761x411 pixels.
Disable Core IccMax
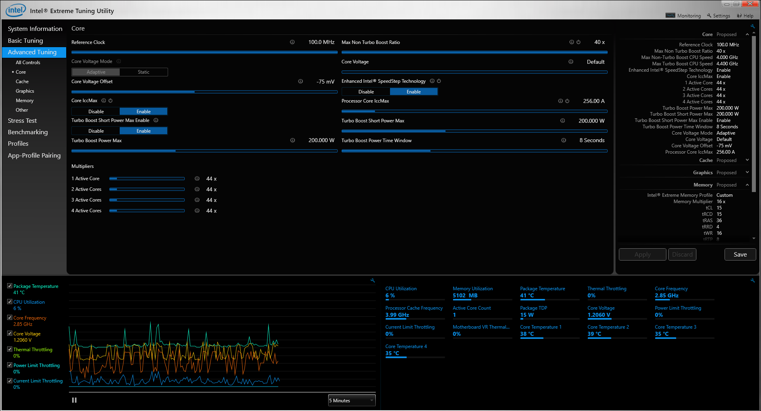pos(96,111)
